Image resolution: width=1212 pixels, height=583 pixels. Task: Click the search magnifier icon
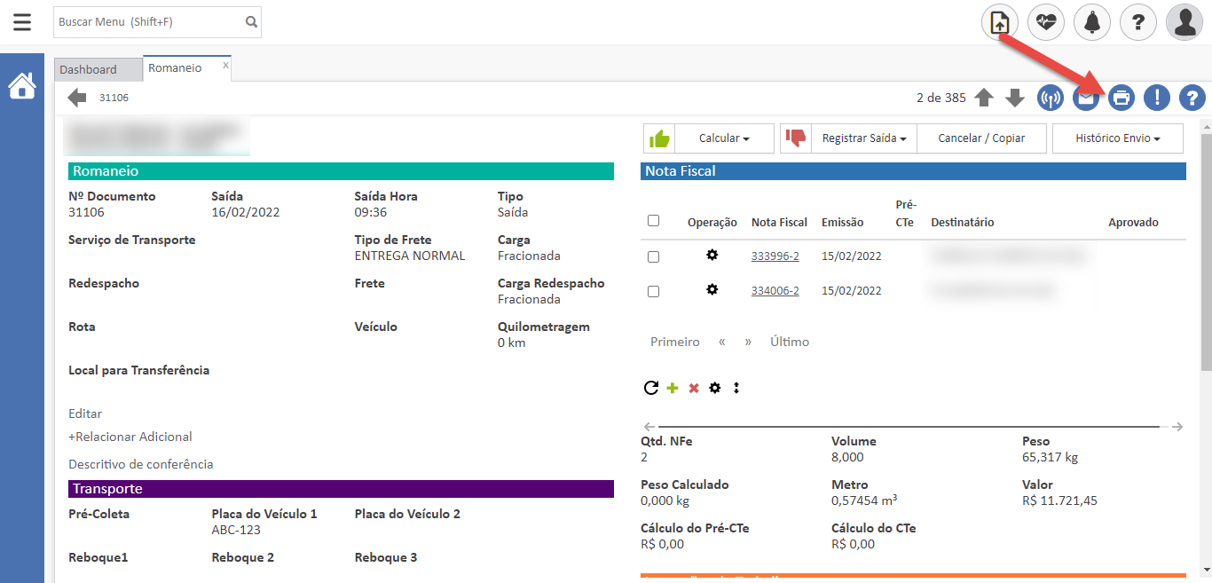251,22
